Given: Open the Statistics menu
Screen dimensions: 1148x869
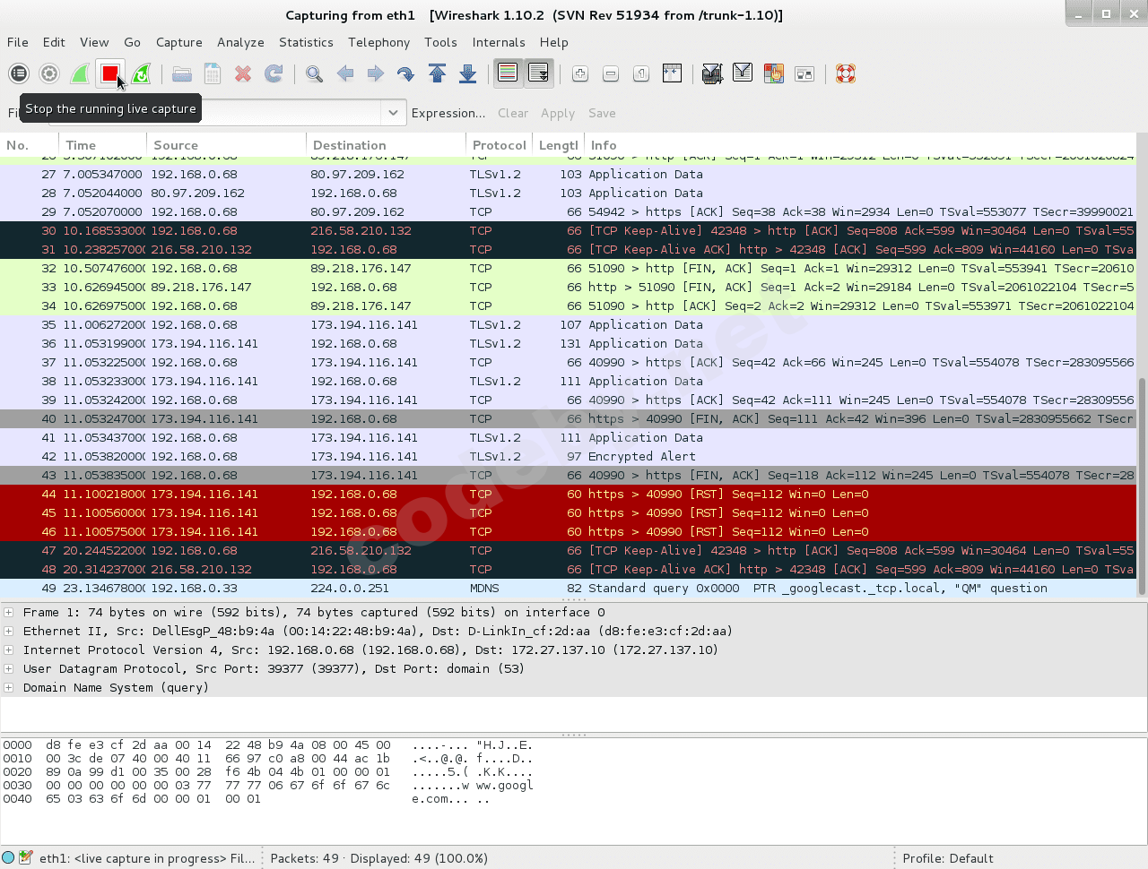Looking at the screenshot, I should coord(305,42).
